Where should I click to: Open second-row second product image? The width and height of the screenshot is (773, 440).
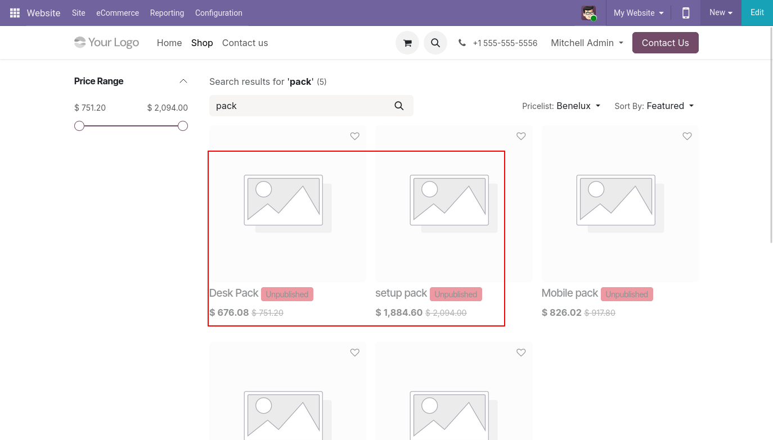click(453, 391)
